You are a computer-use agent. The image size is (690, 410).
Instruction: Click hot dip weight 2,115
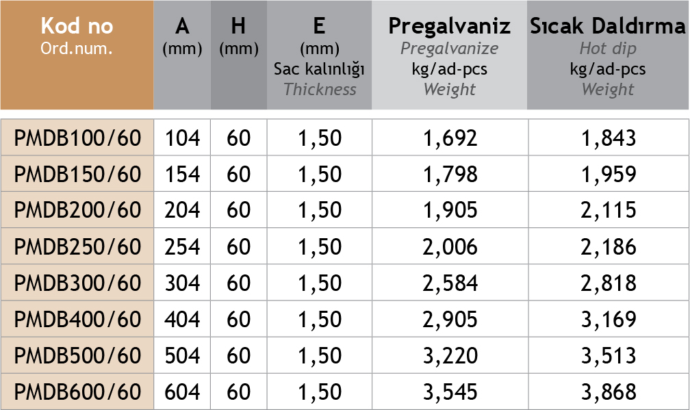tap(608, 210)
